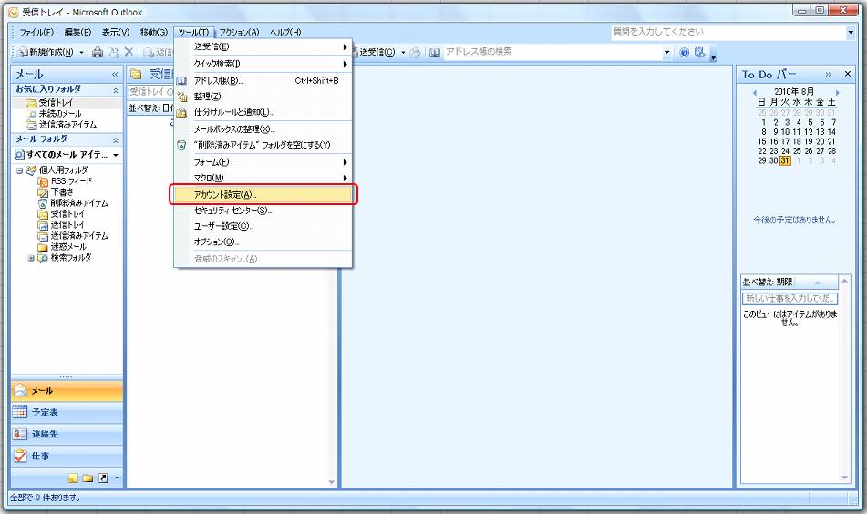
Task: Switch to the メール navigation button
Action: tap(67, 391)
